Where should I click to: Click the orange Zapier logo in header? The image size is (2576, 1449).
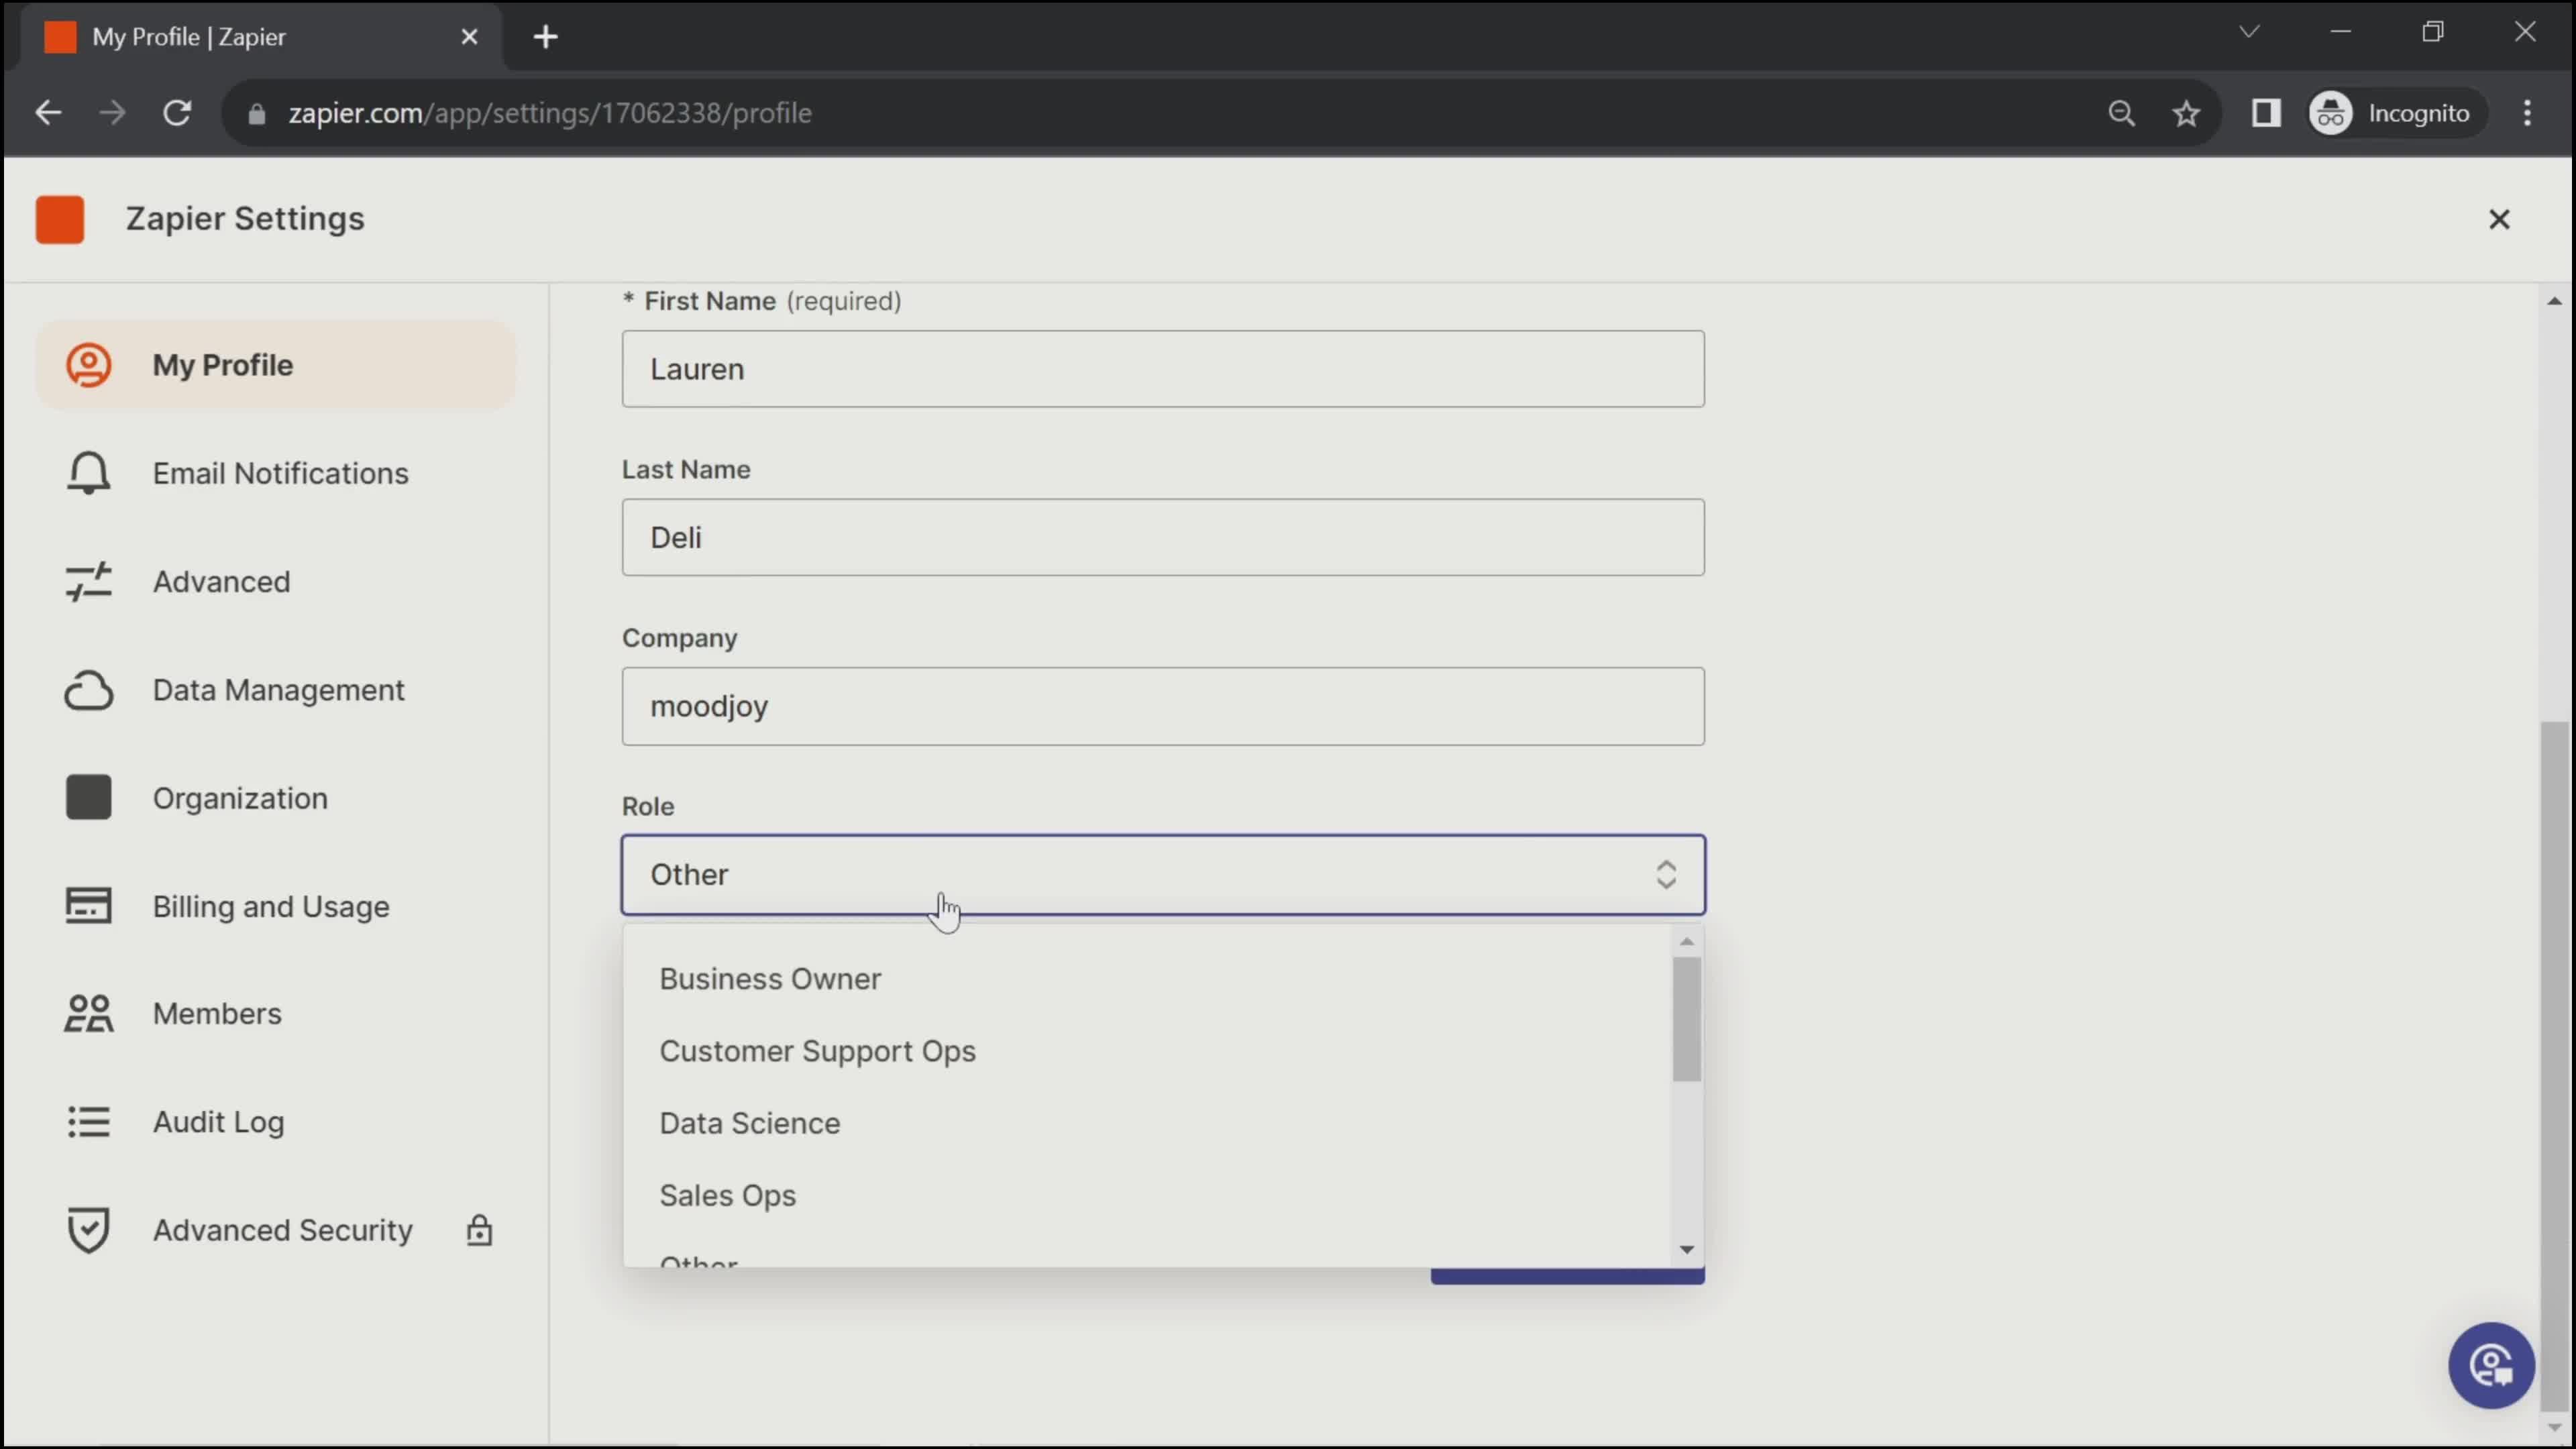click(x=60, y=219)
